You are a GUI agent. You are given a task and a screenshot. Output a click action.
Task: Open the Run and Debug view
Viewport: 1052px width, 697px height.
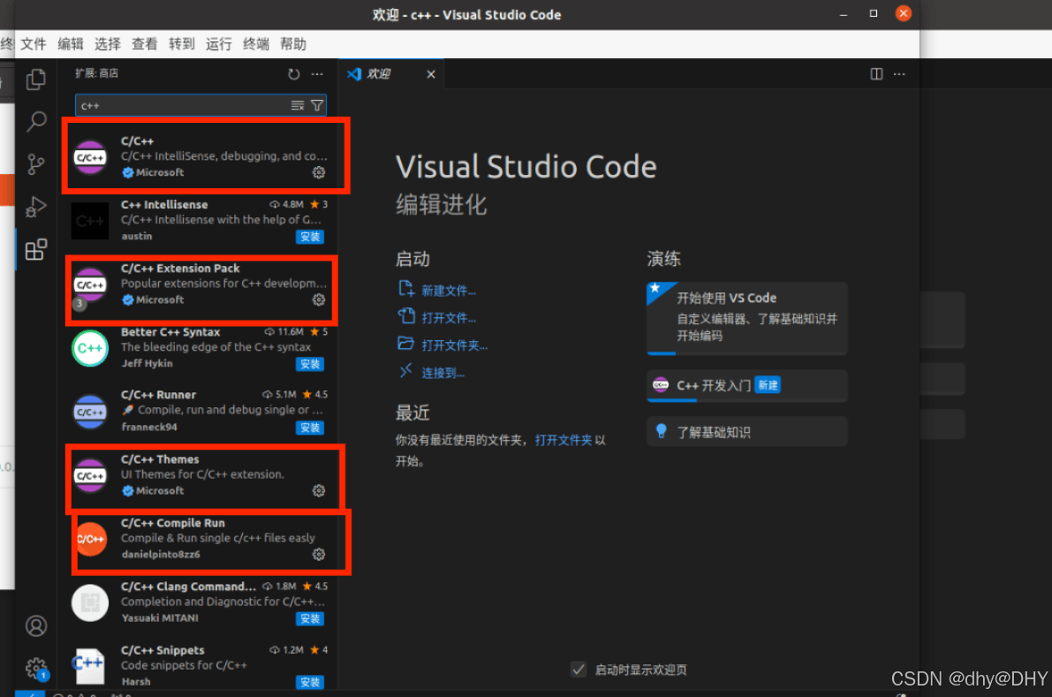point(36,207)
